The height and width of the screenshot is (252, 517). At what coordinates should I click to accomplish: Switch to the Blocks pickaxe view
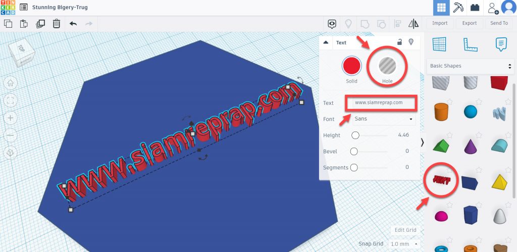tap(458, 8)
